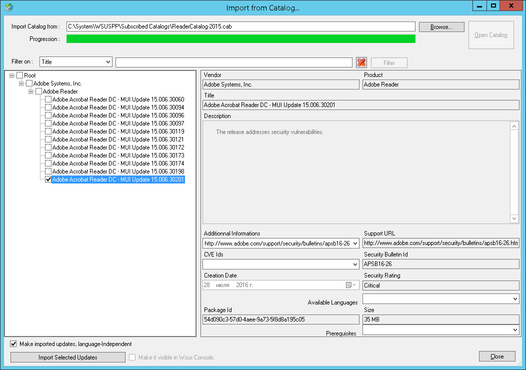Click the Security Rating Critical field
The height and width of the screenshot is (370, 526).
click(441, 285)
